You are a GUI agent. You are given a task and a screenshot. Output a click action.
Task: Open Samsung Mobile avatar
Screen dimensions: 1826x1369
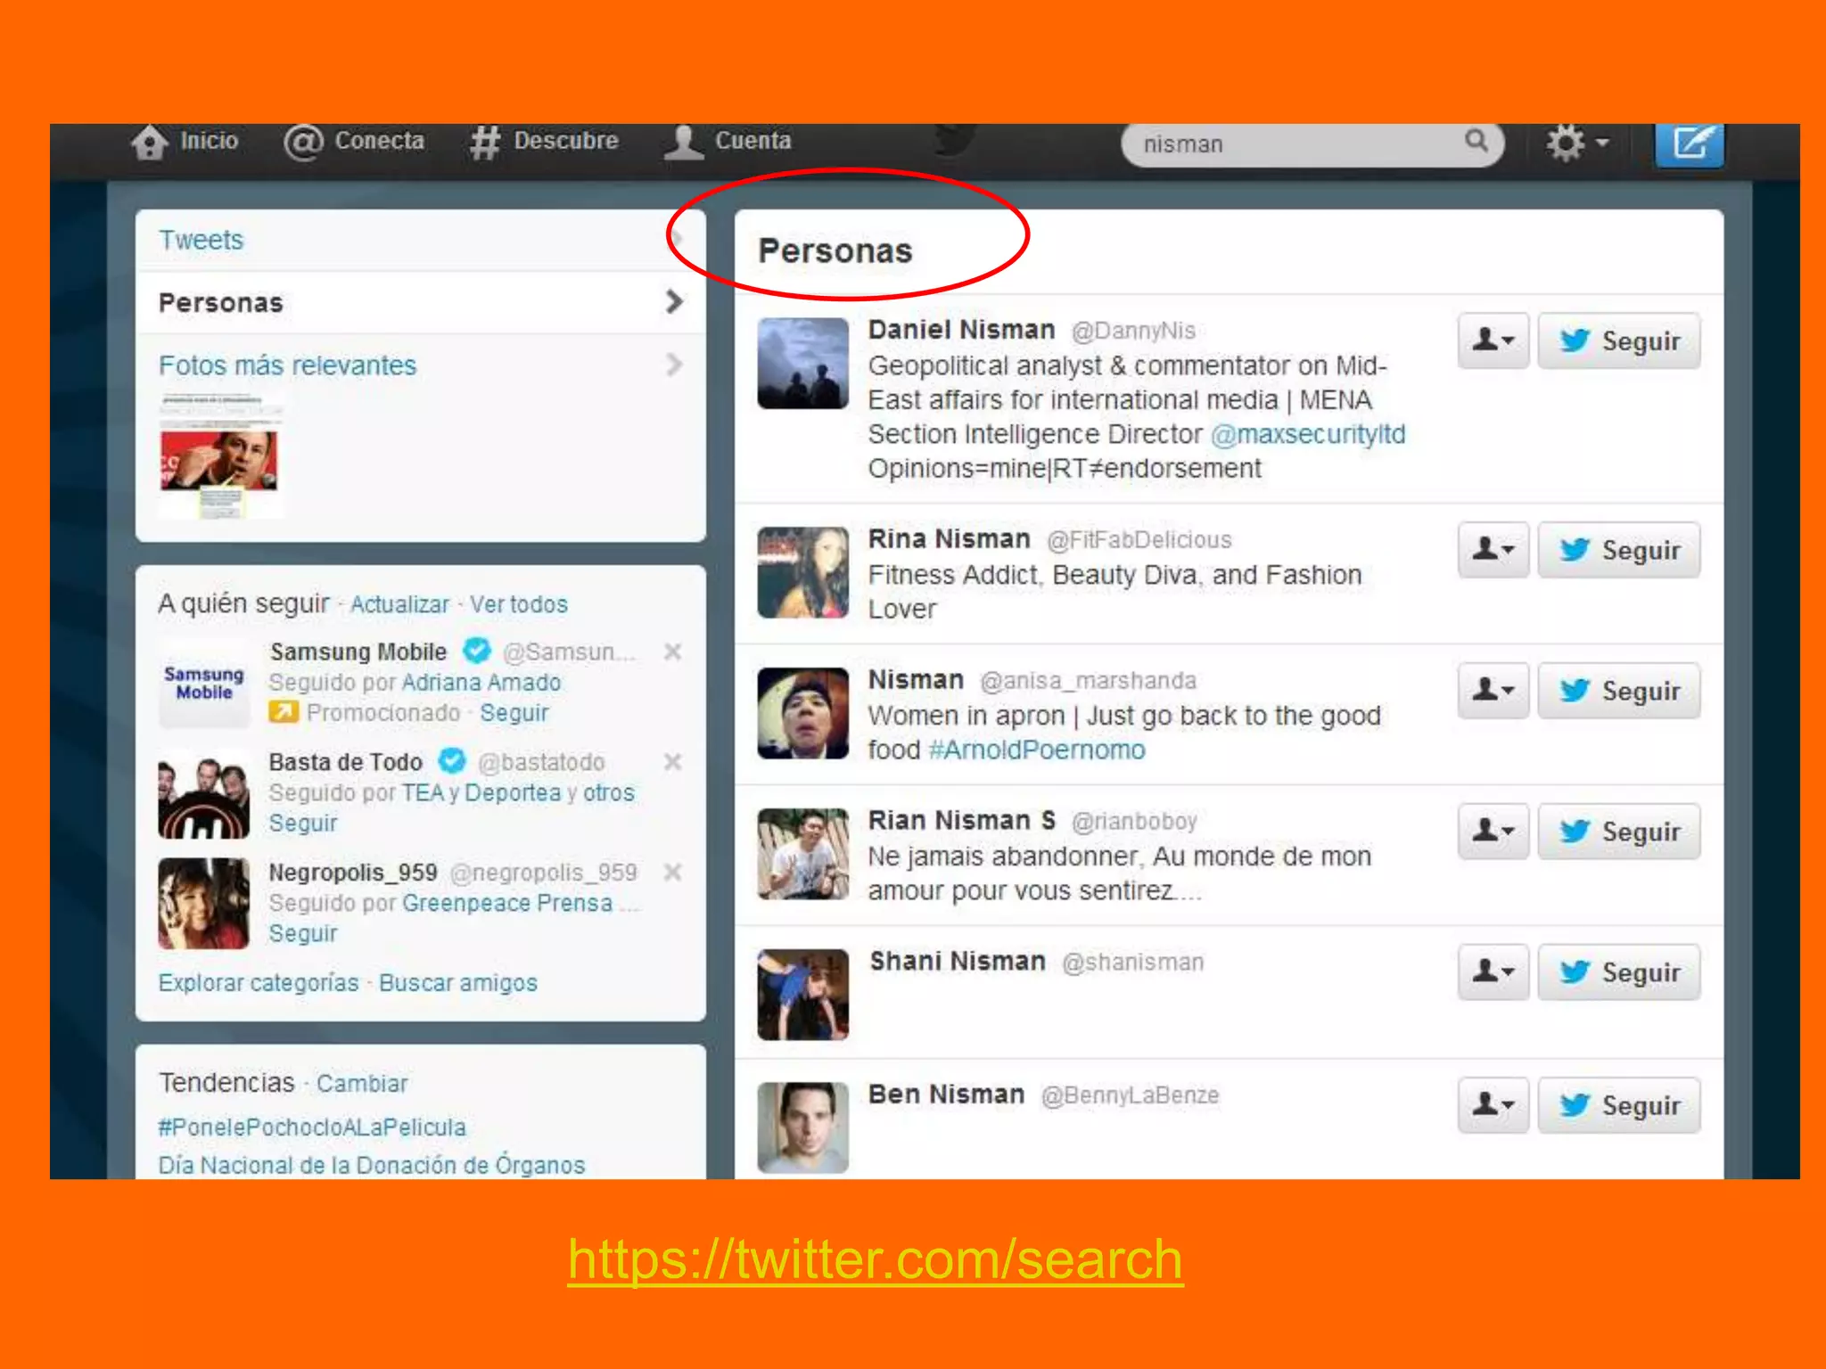click(203, 683)
